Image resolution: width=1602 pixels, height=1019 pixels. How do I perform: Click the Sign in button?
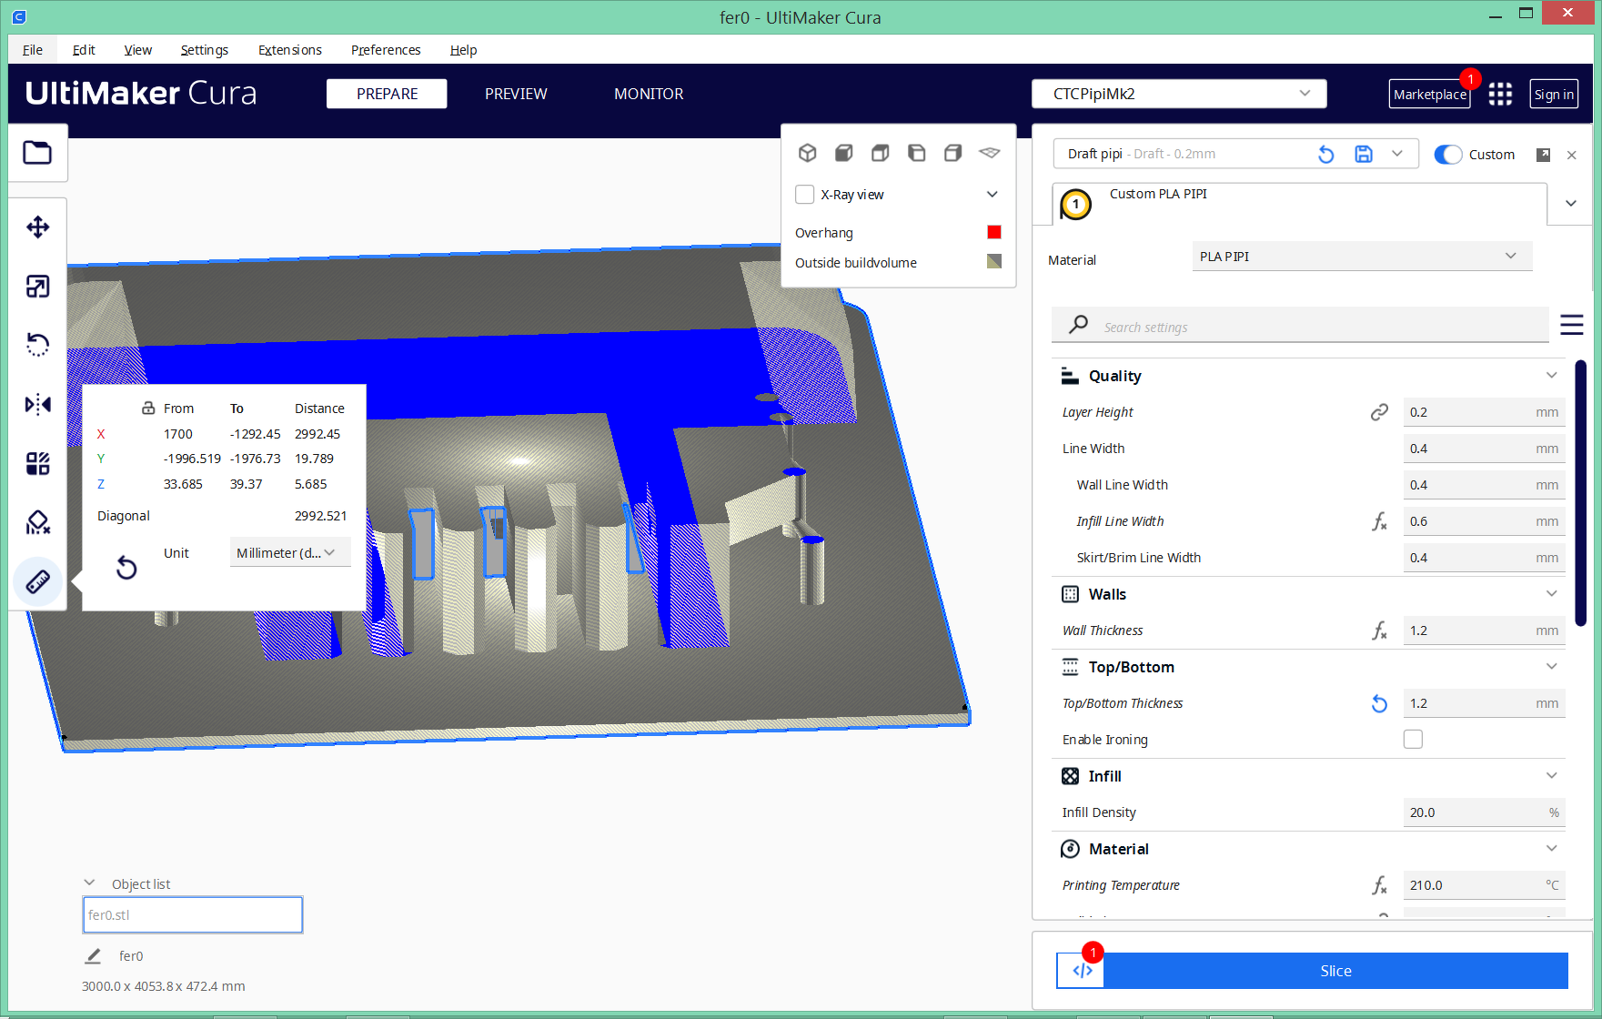pos(1554,94)
